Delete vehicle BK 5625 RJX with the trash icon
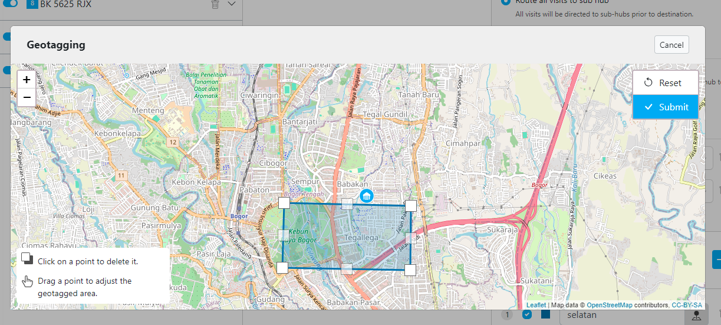 point(215,5)
